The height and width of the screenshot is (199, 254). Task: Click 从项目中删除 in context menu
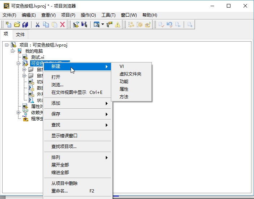[x=78, y=183]
